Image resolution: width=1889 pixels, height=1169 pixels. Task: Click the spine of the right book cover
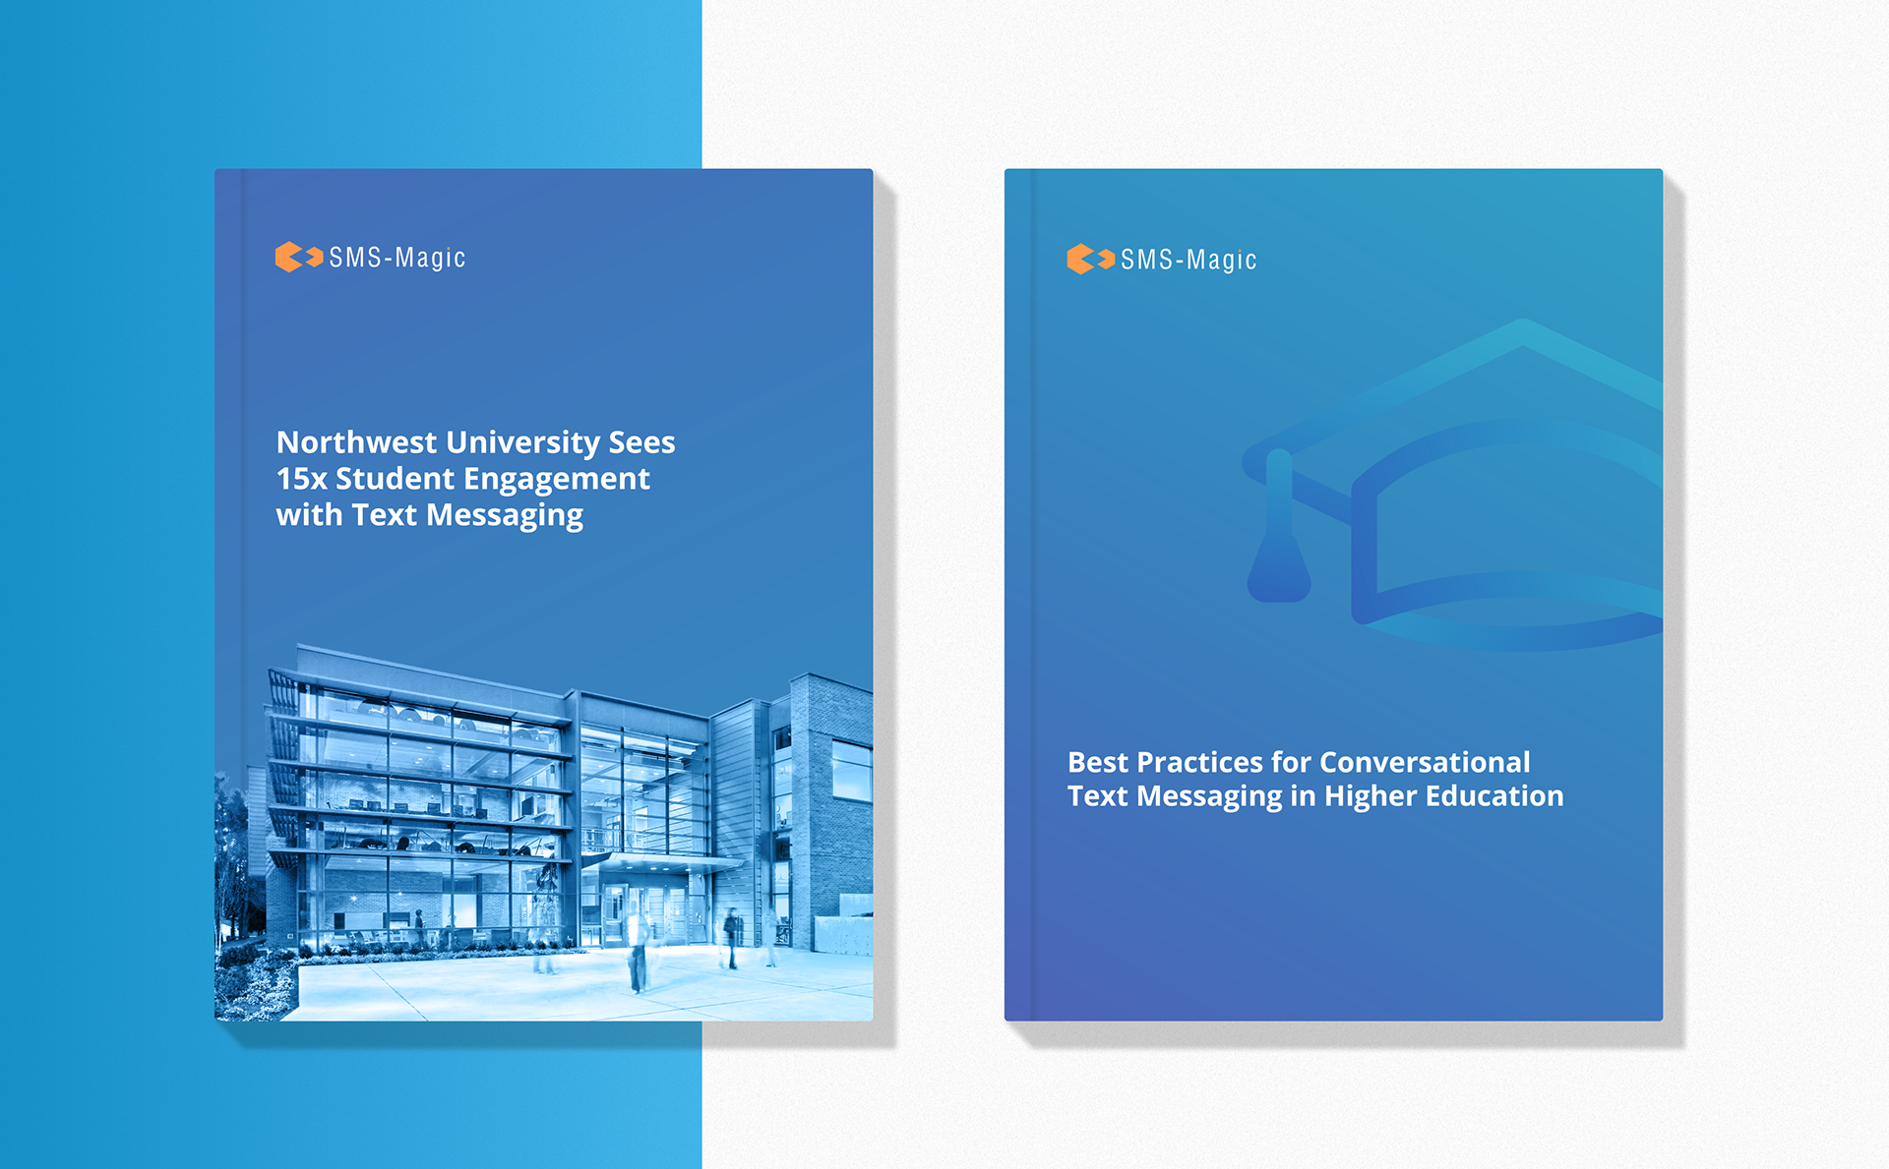[1019, 590]
